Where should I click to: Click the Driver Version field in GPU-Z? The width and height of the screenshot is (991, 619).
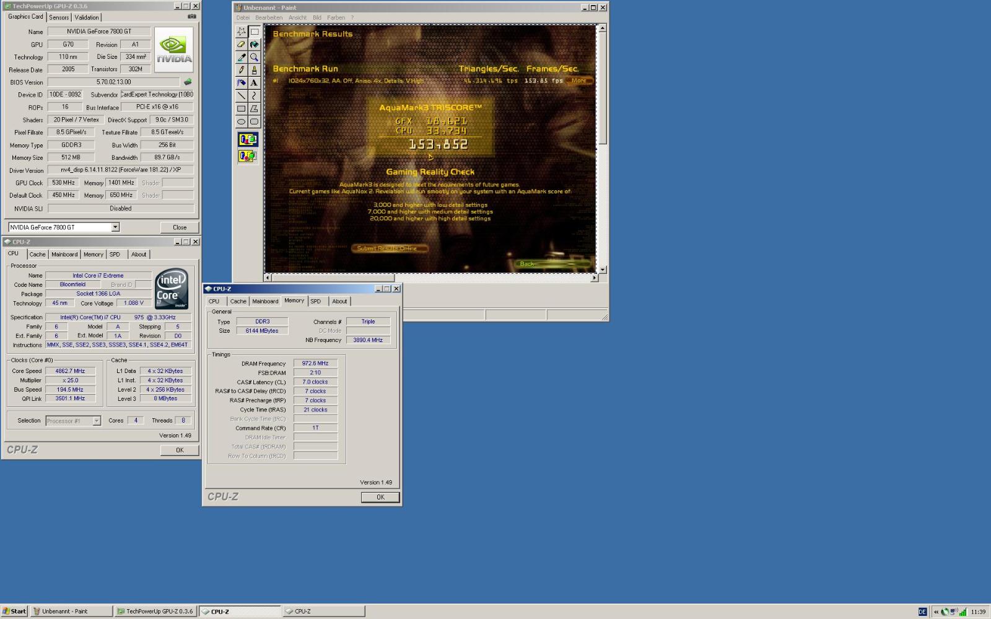(121, 170)
